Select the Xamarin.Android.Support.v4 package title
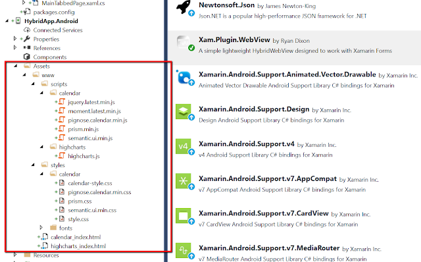The width and height of the screenshot is (421, 262). 247,144
